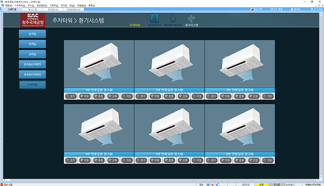The height and width of the screenshot is (186, 324).
Task: Click the vertical scrollbar down arrow
Action: [x=321, y=177]
